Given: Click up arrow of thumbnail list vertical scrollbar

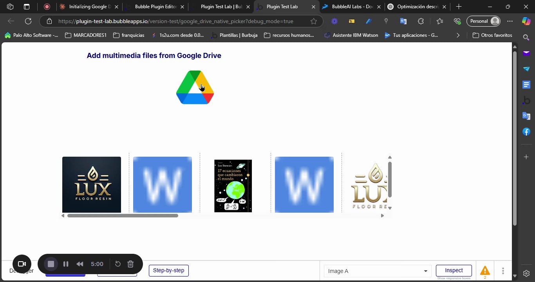Looking at the screenshot, I should click(x=390, y=157).
